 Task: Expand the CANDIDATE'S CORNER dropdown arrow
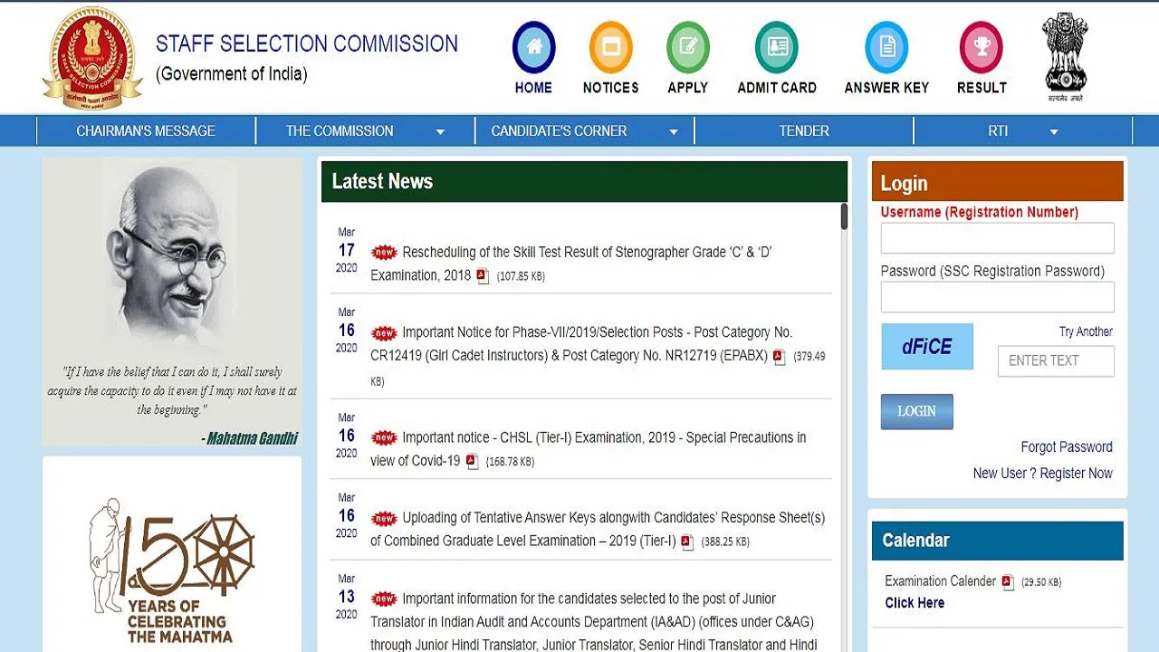coord(674,132)
